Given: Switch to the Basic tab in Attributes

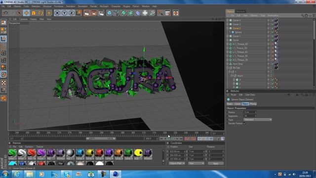Looking at the screenshot, I should click(x=230, y=104).
